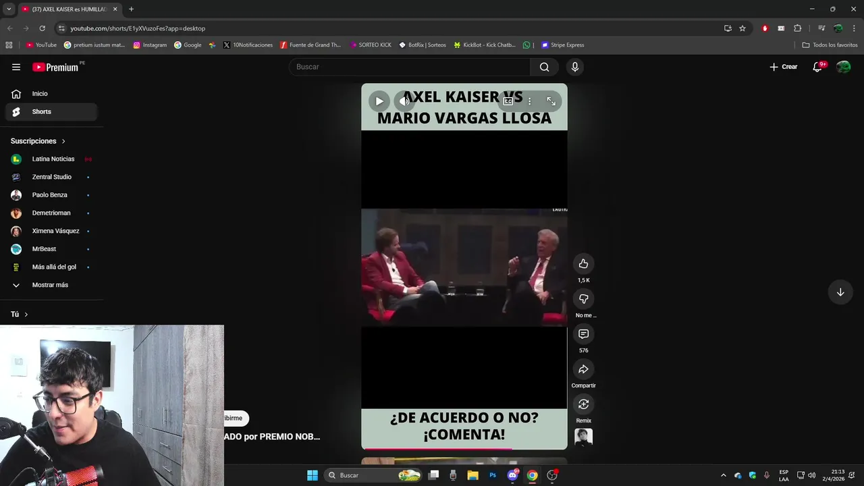
Task: Open the MrBeast channel
Action: click(x=51, y=249)
